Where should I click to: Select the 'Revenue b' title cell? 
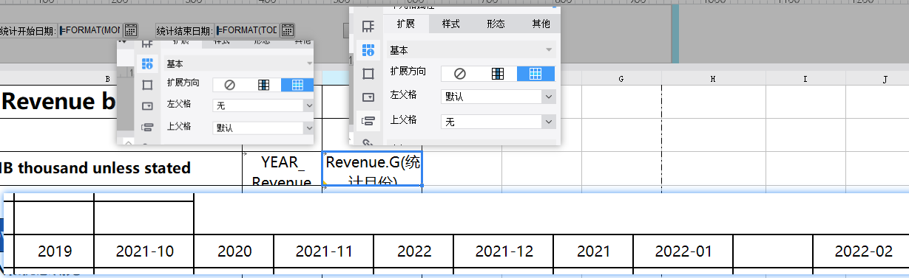pos(59,102)
